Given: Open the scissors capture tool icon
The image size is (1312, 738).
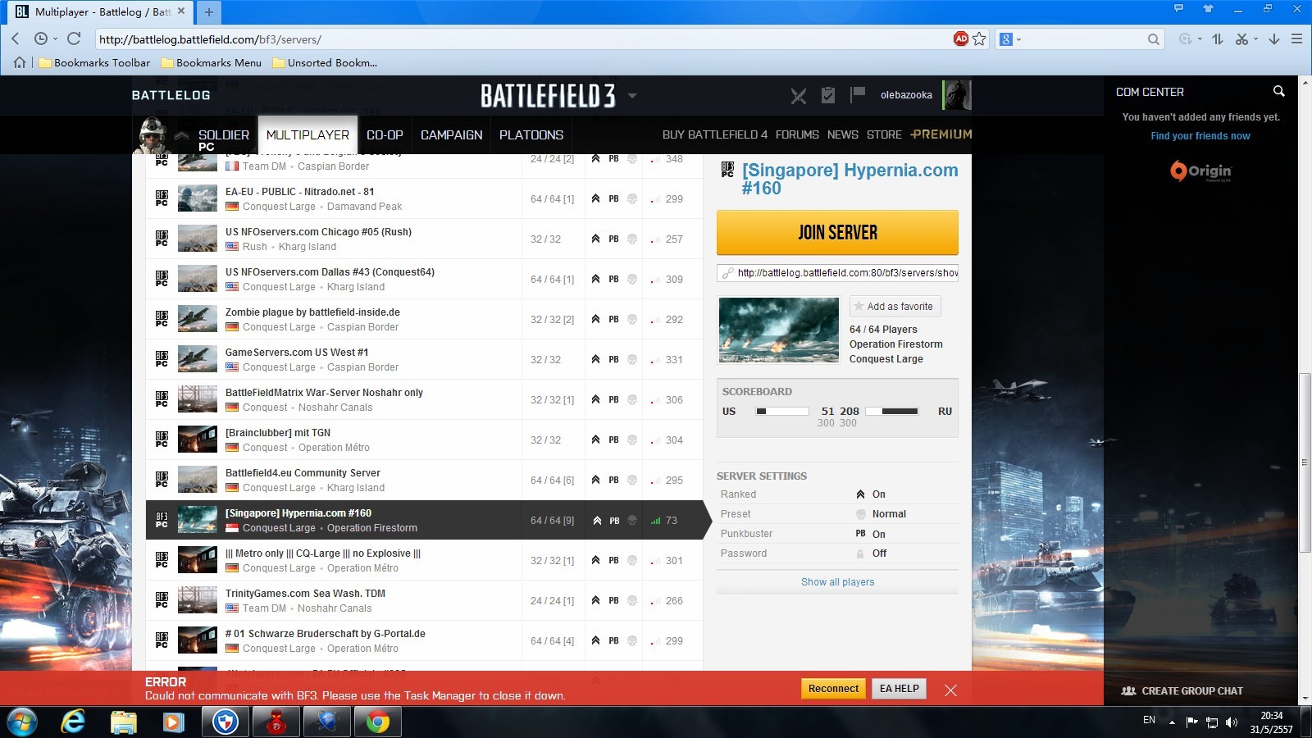Looking at the screenshot, I should (x=1241, y=39).
